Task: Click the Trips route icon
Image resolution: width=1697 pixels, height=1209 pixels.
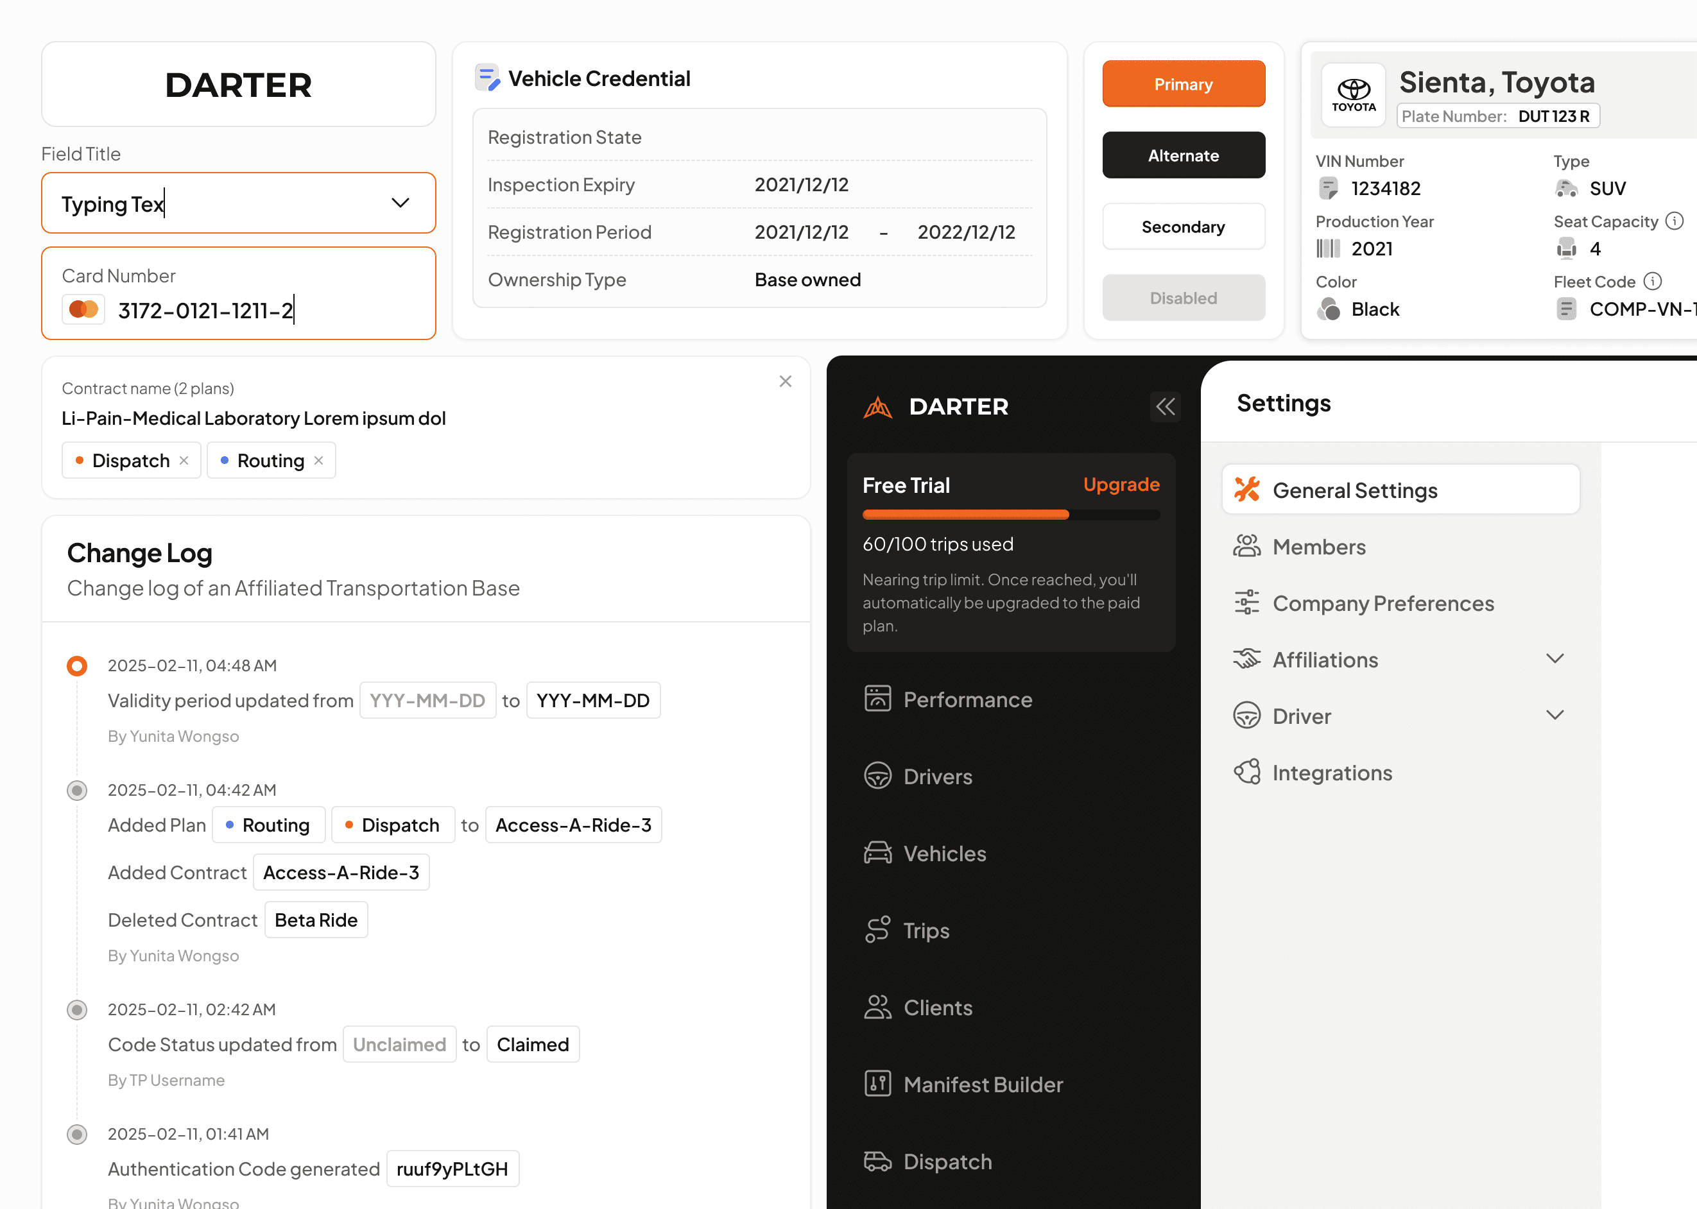Action: pyautogui.click(x=877, y=930)
